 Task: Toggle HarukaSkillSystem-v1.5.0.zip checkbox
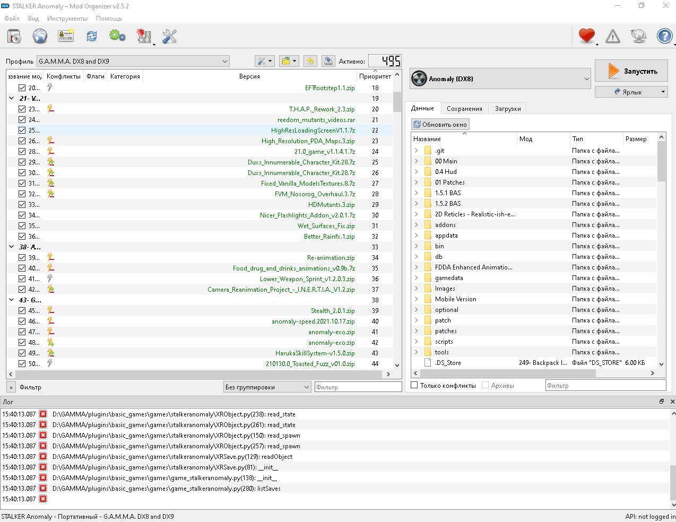(x=22, y=353)
